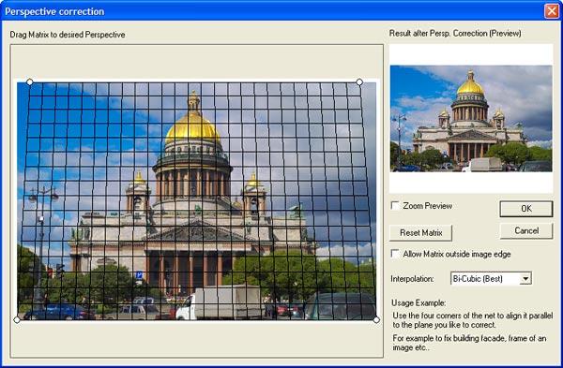
Task: Click the bottom-left matrix corner handle
Action: pos(17,319)
